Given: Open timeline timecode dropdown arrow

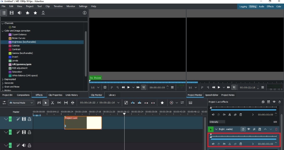Looking at the screenshot, I should pyautogui.click(x=118, y=103).
